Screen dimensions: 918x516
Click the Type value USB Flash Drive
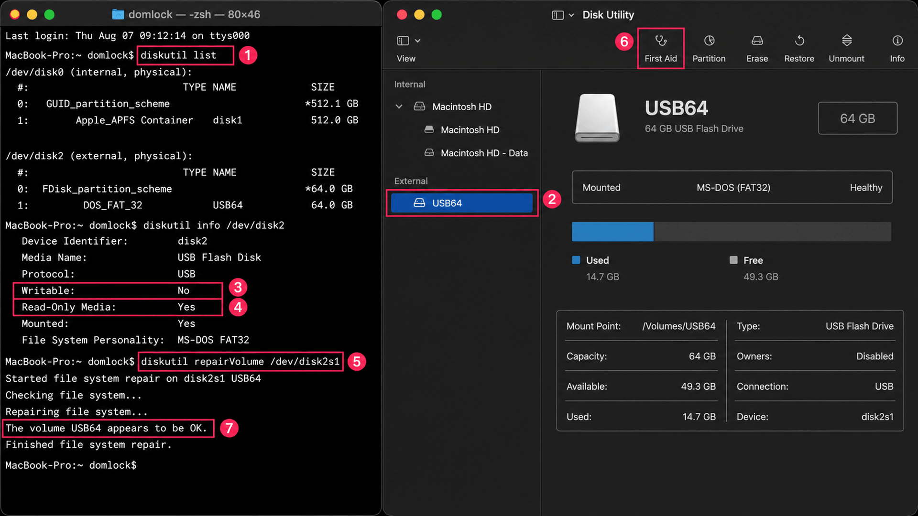coord(859,326)
